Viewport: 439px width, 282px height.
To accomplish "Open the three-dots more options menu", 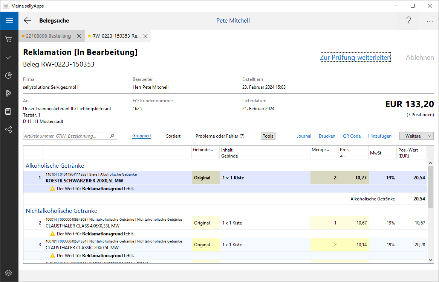I will (430, 21).
